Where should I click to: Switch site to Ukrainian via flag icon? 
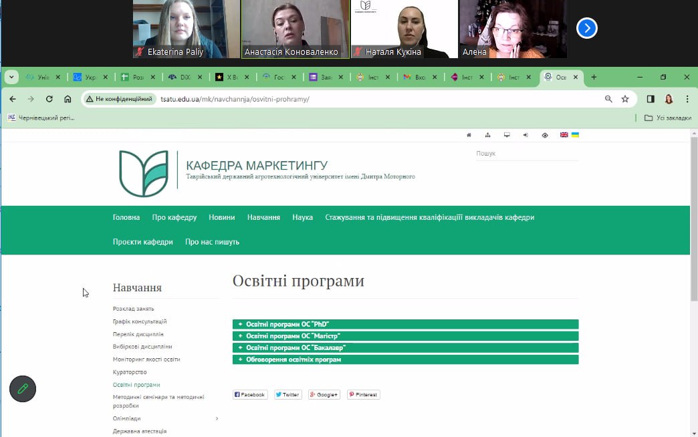pyautogui.click(x=575, y=135)
